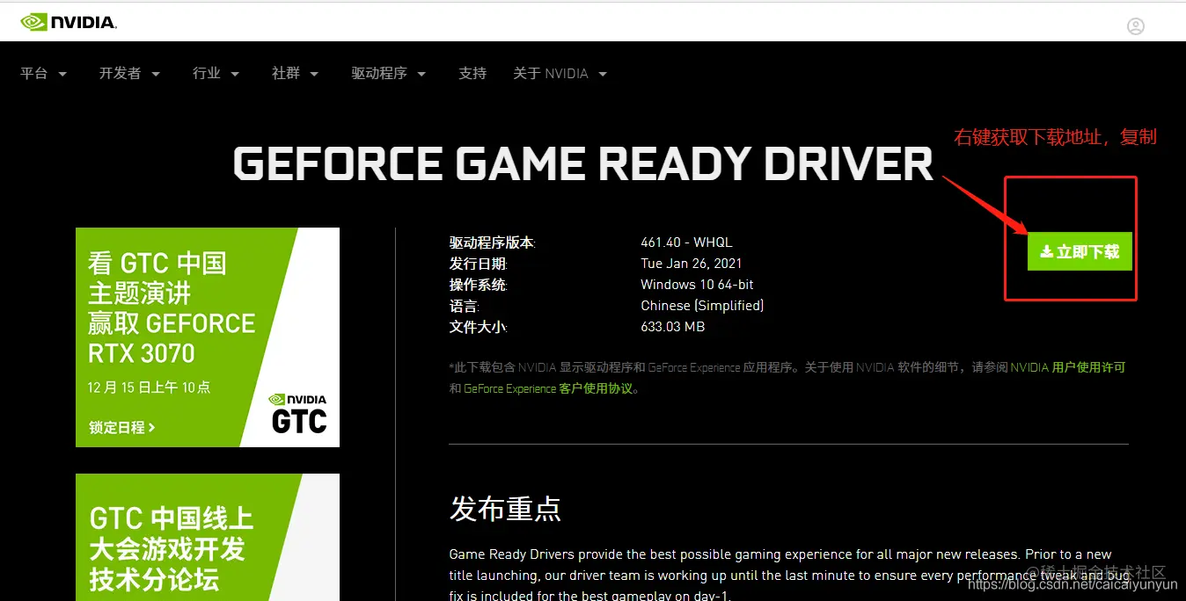
Task: Open the GTC China RTX 3070 banner
Action: click(x=208, y=337)
